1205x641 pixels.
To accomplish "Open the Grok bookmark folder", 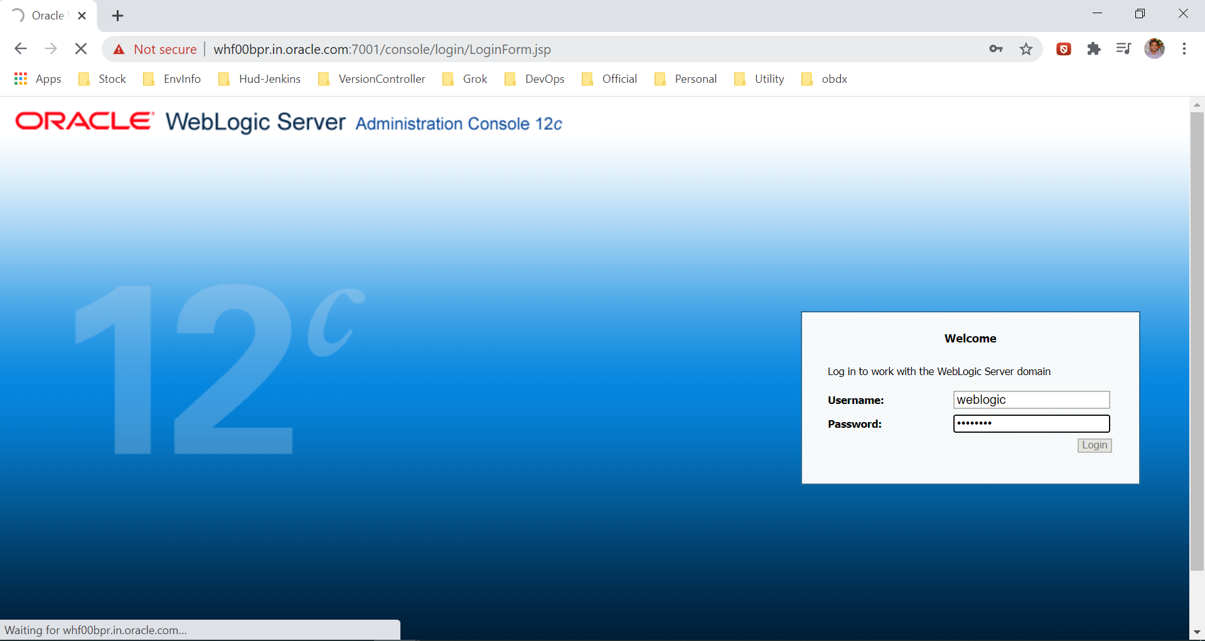I will click(x=465, y=79).
